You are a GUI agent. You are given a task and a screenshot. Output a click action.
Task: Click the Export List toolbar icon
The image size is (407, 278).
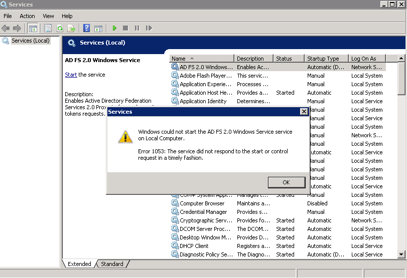[x=71, y=28]
